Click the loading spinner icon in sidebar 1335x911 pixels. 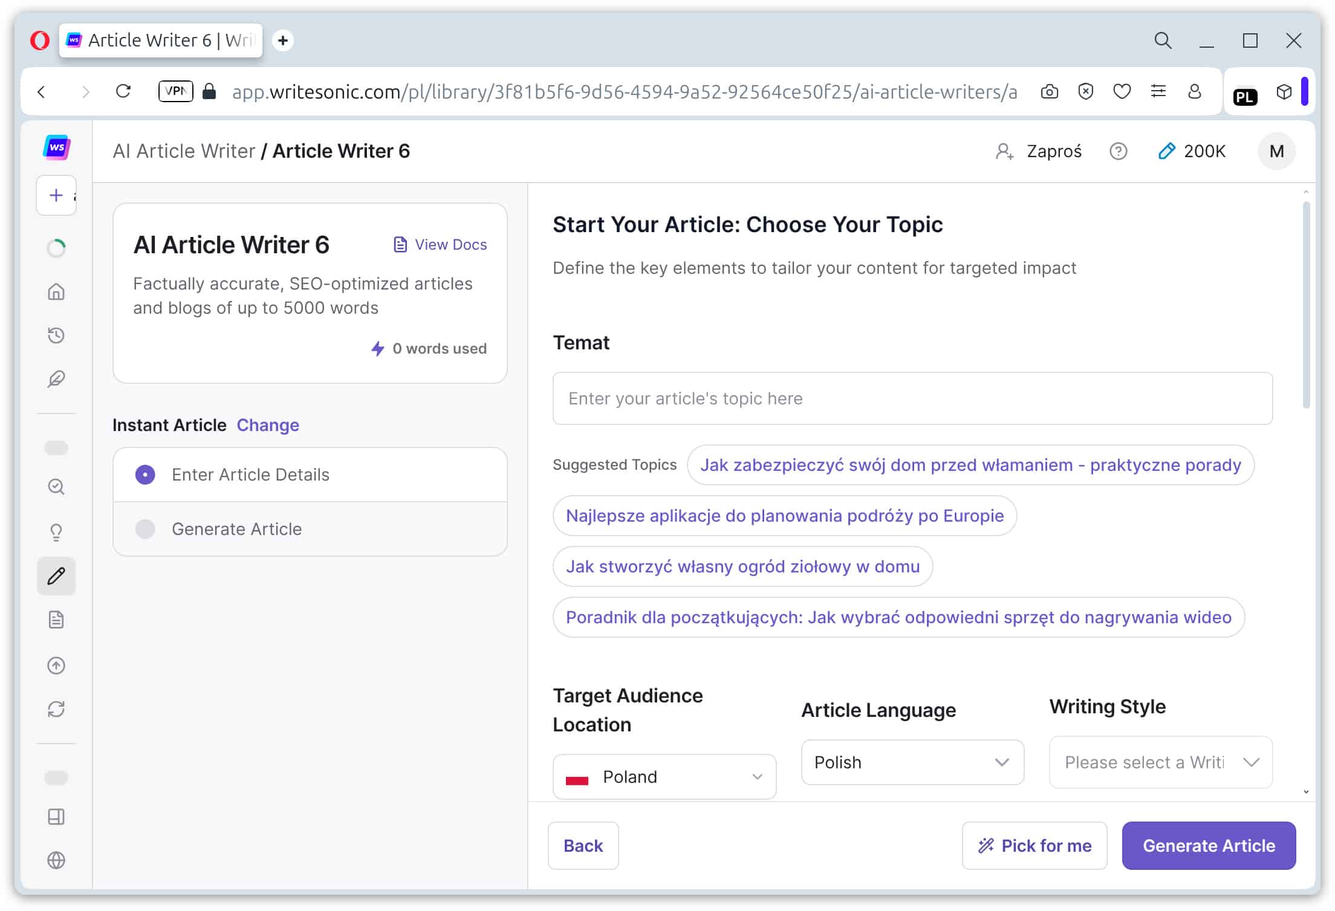pyautogui.click(x=56, y=248)
